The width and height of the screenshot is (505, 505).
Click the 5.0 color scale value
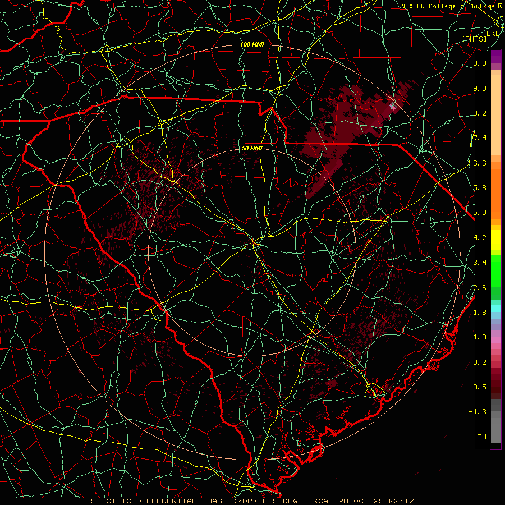tap(480, 213)
